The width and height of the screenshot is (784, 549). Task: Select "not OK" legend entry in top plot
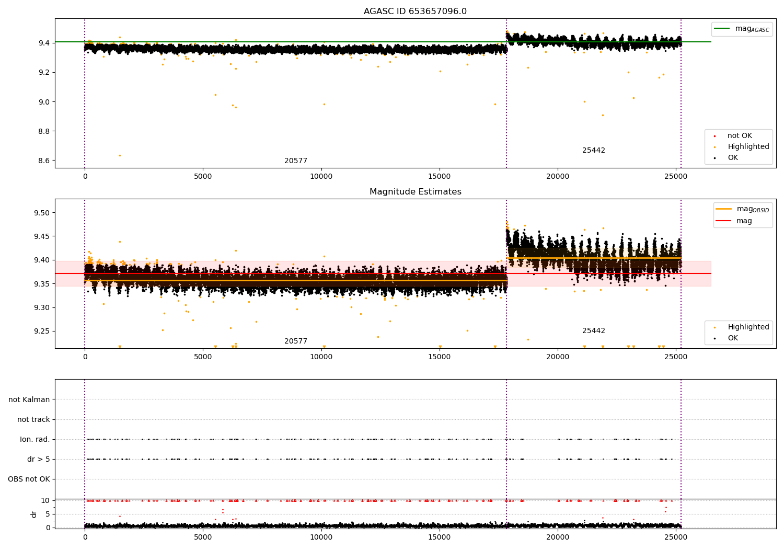tap(740, 136)
